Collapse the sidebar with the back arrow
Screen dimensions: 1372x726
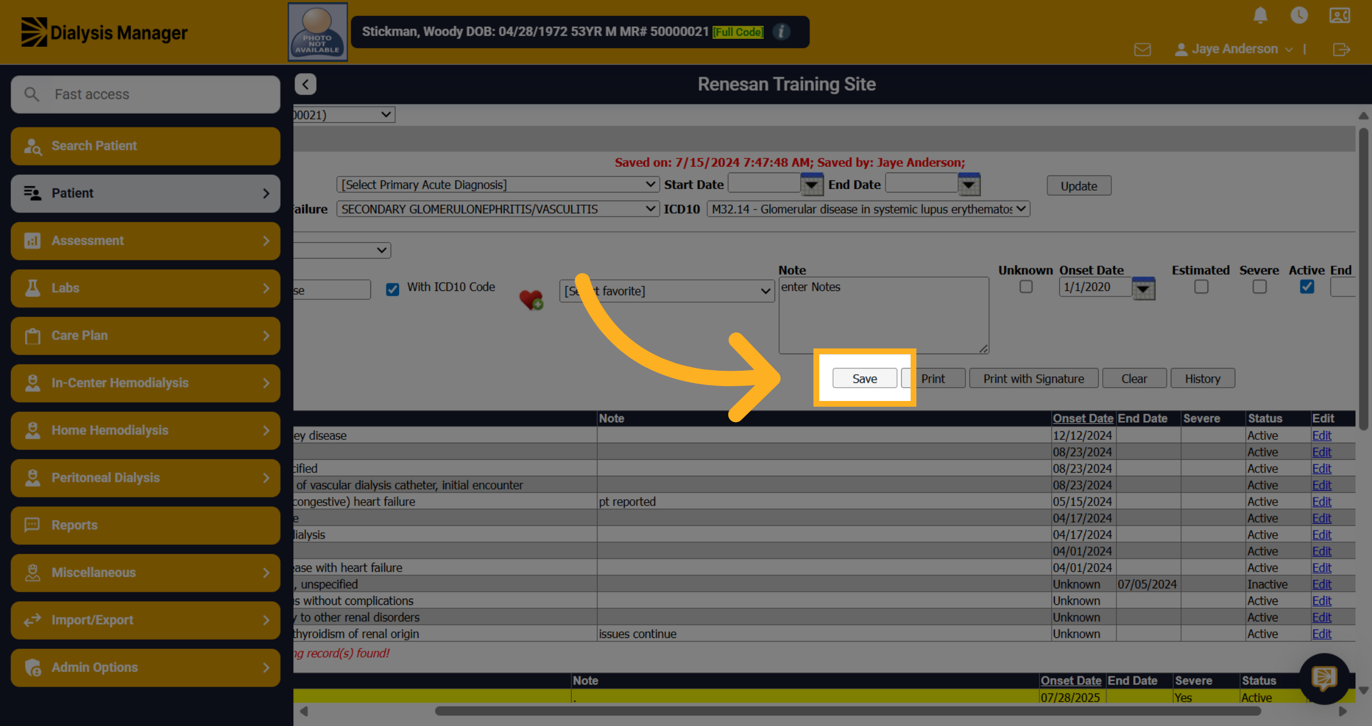[x=305, y=85]
